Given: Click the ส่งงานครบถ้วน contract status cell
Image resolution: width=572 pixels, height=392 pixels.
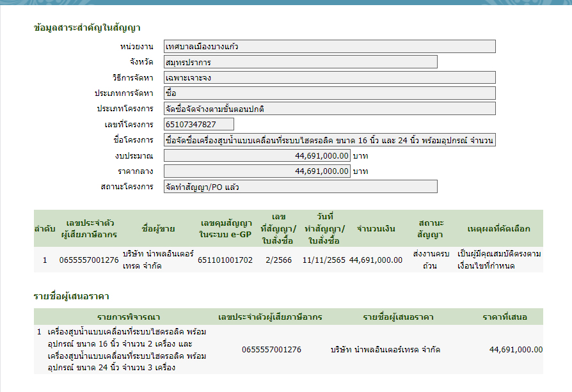Looking at the screenshot, I should pyautogui.click(x=430, y=260).
